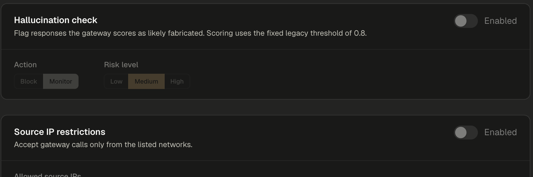Set Action to Monitor
The image size is (533, 177).
click(61, 82)
